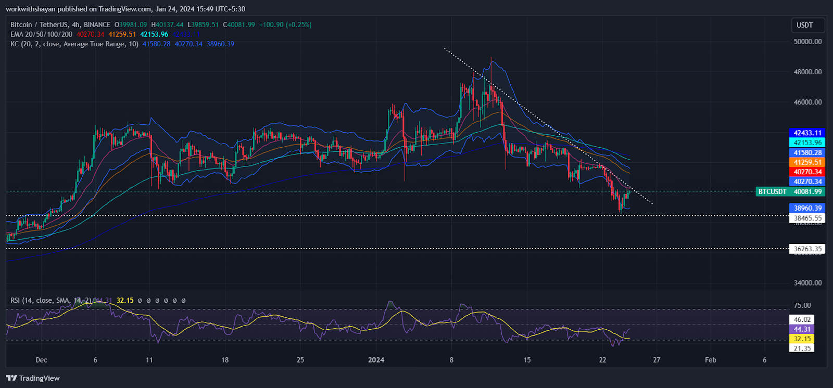This screenshot has height=388, width=833.
Task: Click the high value H40137.44 in legend
Action: tap(167, 24)
